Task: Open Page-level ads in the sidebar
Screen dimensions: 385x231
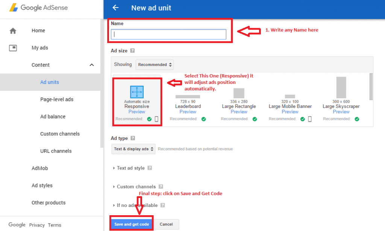Action: (x=57, y=99)
